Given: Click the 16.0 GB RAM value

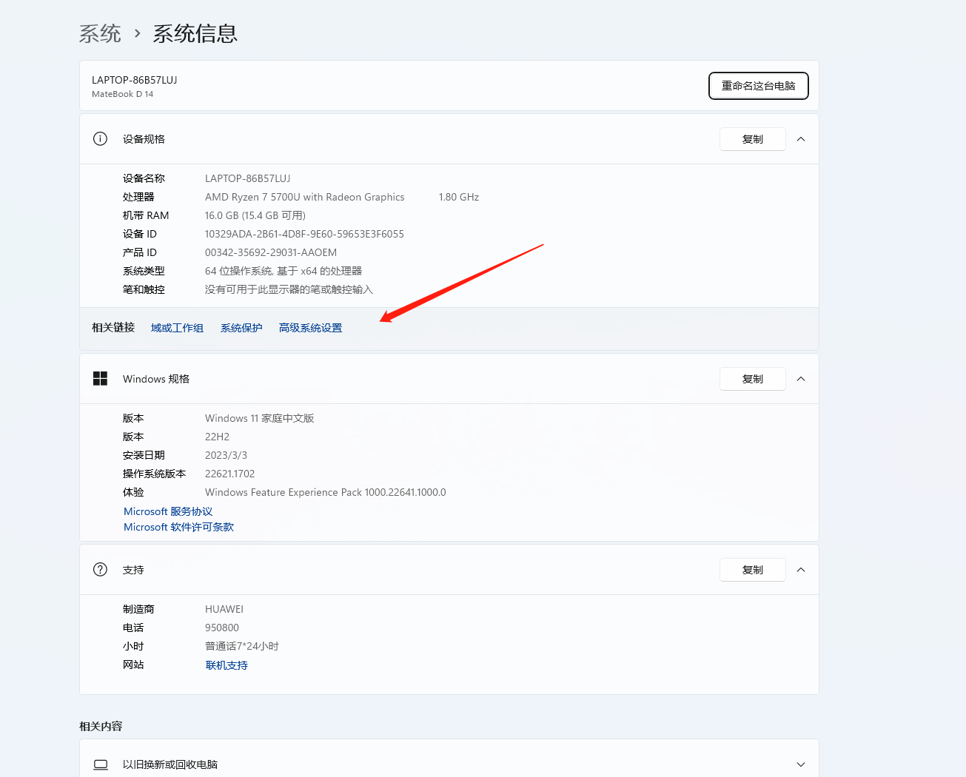Looking at the screenshot, I should point(255,215).
